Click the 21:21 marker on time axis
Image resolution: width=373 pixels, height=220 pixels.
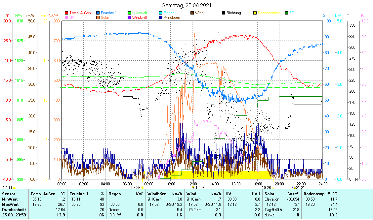[294, 187]
